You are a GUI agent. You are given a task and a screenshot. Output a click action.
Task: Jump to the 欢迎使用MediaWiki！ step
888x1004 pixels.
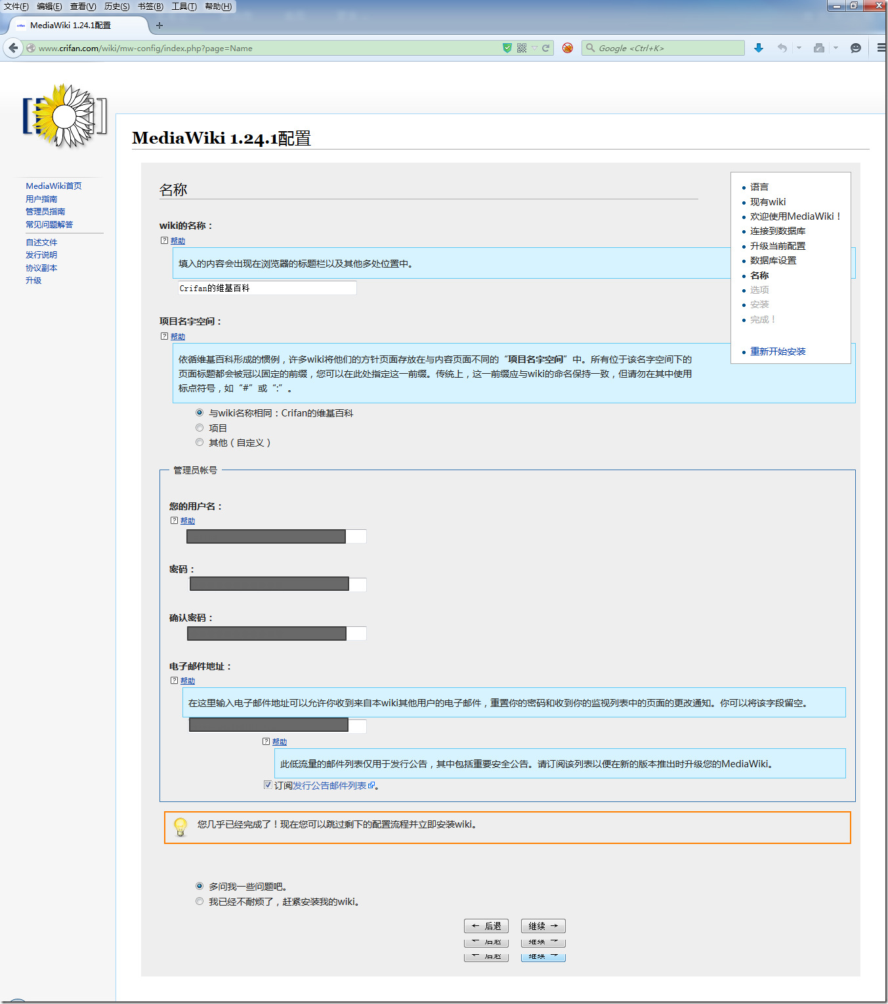click(795, 216)
